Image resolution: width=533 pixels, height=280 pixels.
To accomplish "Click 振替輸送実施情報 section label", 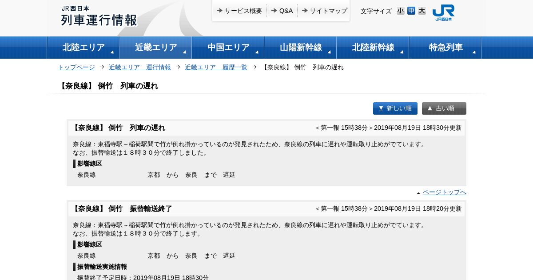I will pyautogui.click(x=102, y=267).
